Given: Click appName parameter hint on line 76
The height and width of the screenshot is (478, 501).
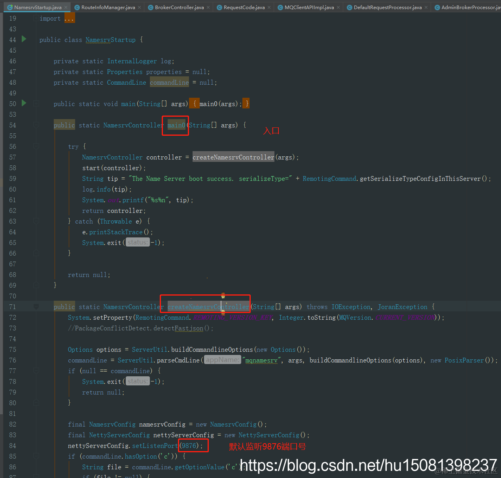Looking at the screenshot, I should [223, 360].
